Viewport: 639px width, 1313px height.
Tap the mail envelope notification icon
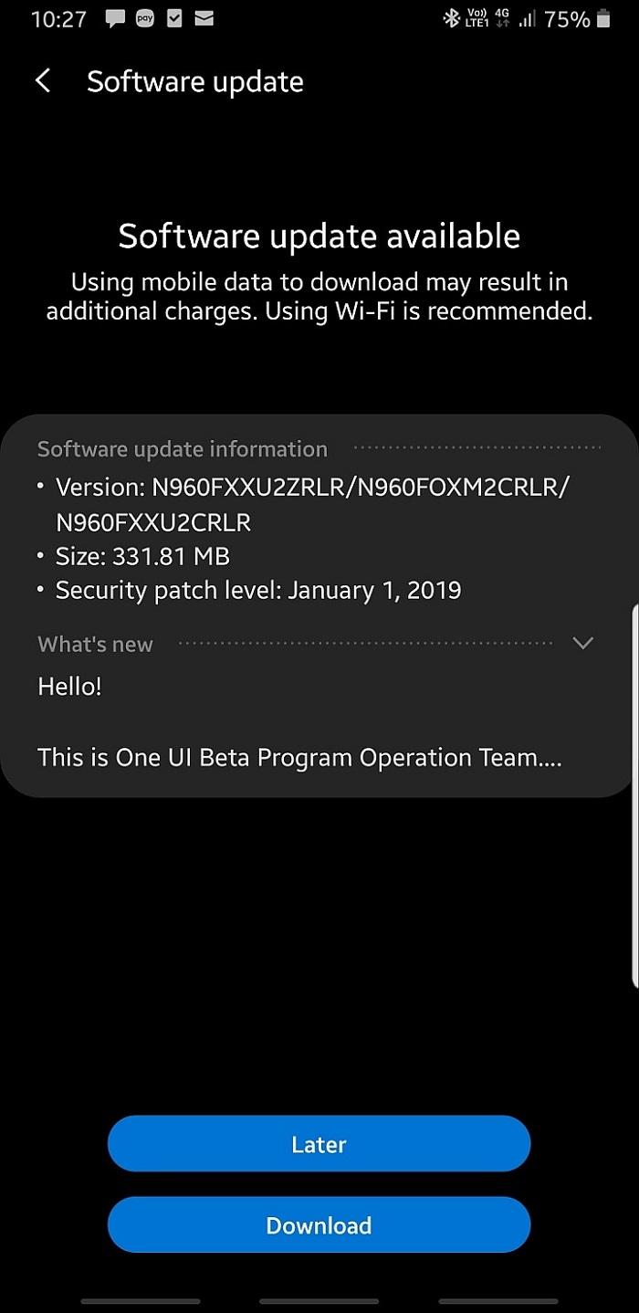204,18
